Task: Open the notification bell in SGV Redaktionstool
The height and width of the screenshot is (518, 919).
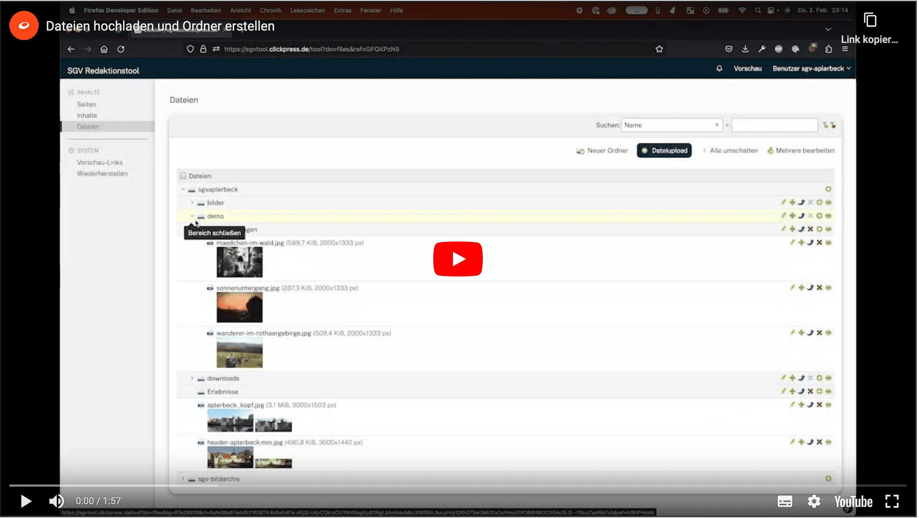Action: (719, 68)
